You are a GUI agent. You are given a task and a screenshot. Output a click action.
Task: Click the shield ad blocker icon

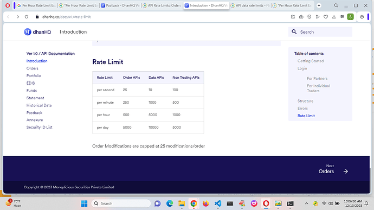coord(309,17)
